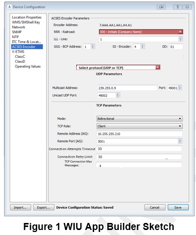Open the NTP configuration page
Screen dimensions: 196x235
pos(15,37)
